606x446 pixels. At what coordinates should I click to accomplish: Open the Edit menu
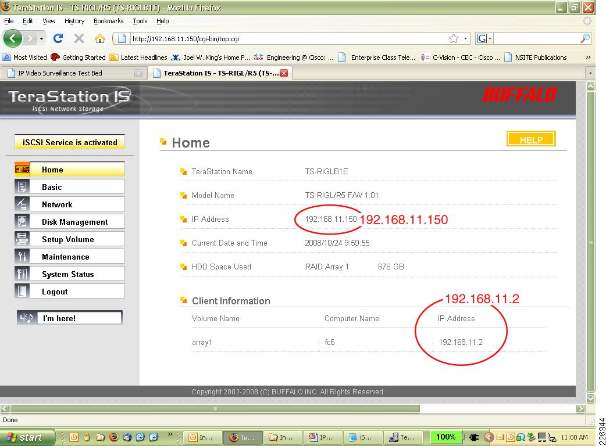pyautogui.click(x=28, y=21)
